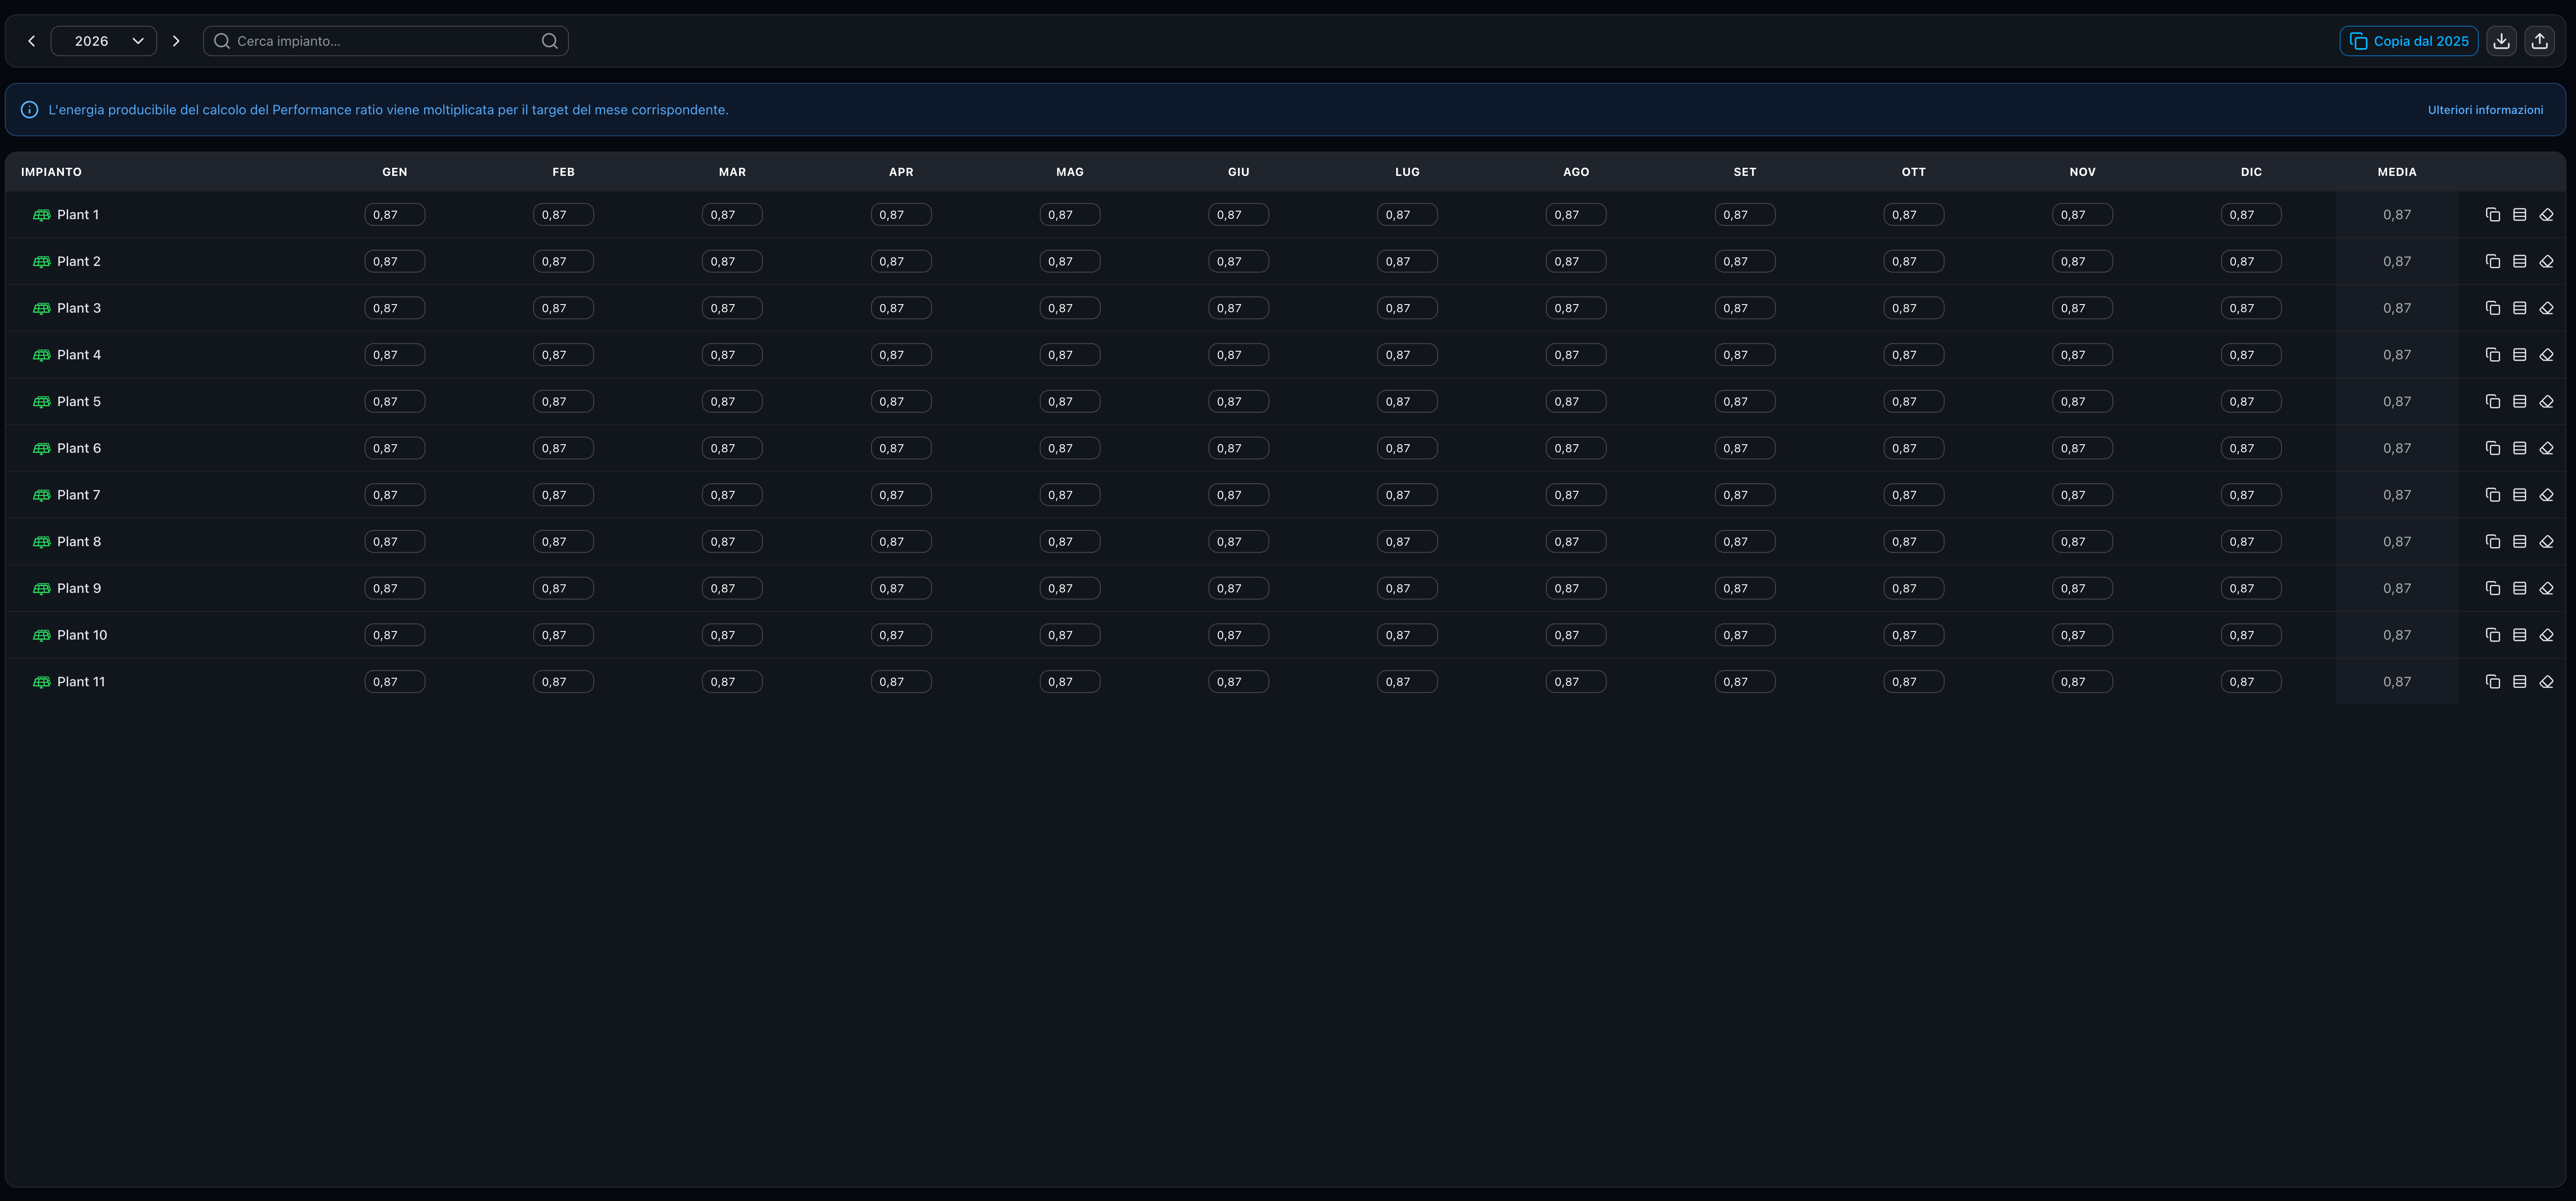The width and height of the screenshot is (2576, 1201).
Task: Edit the APR value for Plant 4
Action: pos(901,355)
